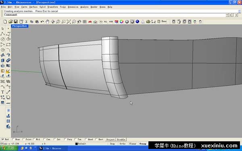Click the four viewports layout icon
The width and height of the screenshot is (242, 151).
[x=84, y=22]
